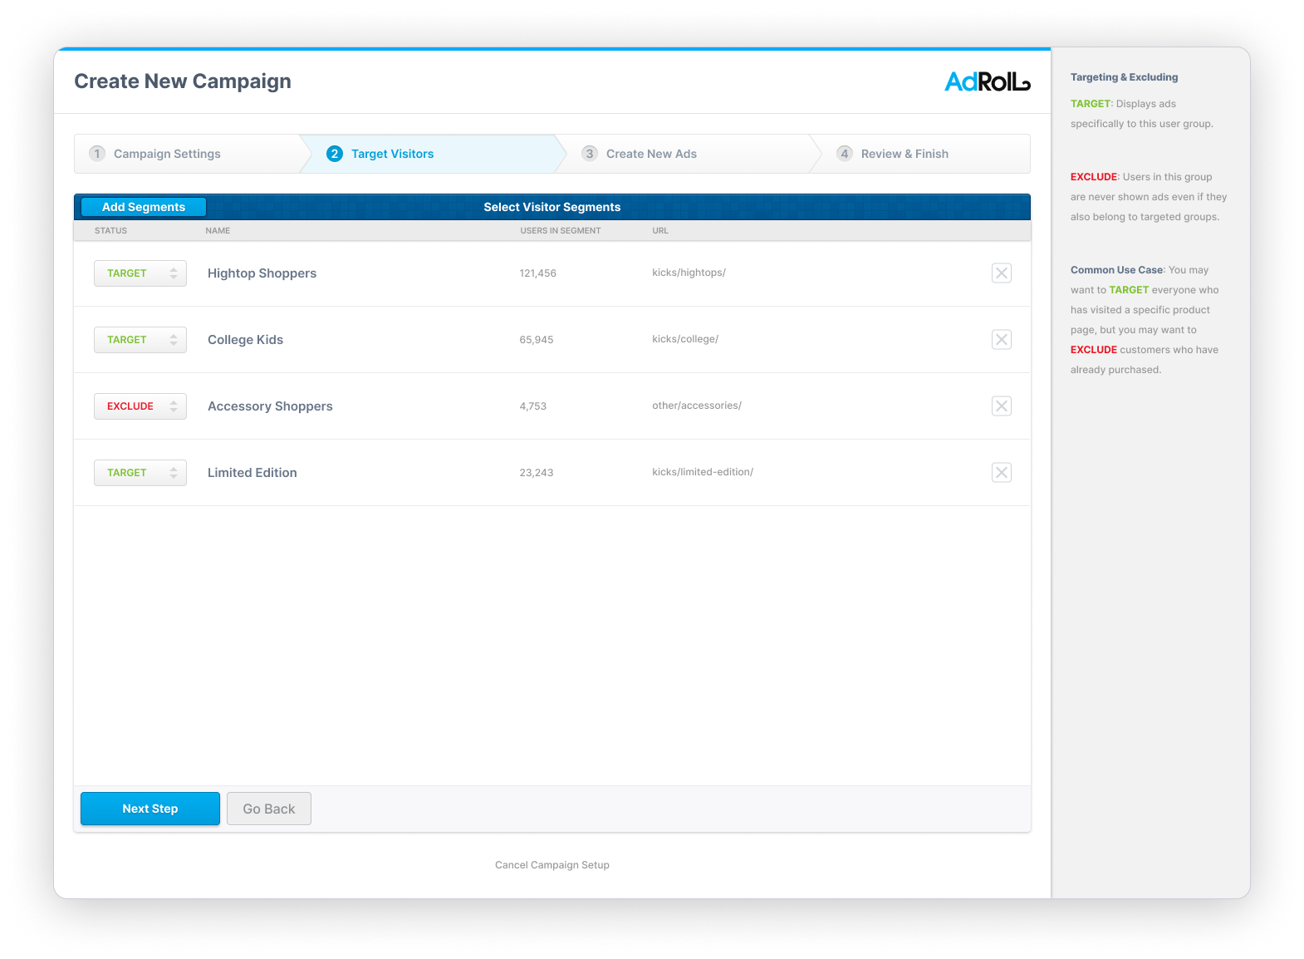Click the AdRoll logo
Image resolution: width=1304 pixels, height=959 pixels.
coord(987,81)
